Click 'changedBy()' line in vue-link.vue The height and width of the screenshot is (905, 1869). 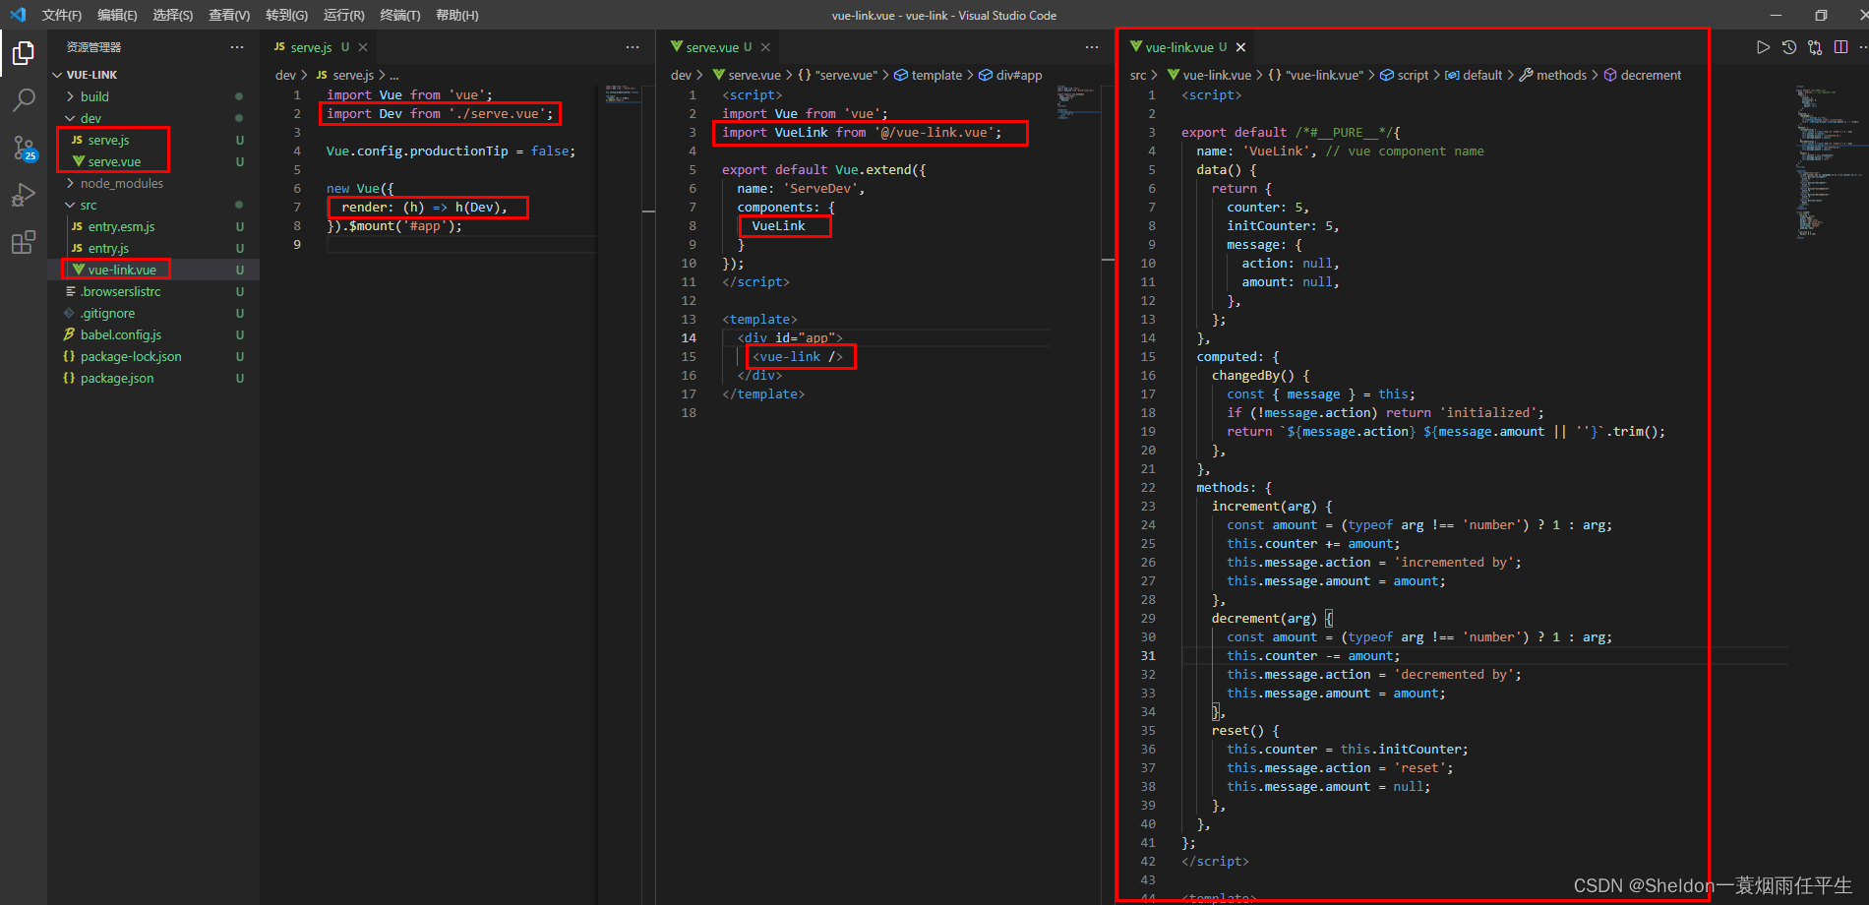pos(1260,376)
